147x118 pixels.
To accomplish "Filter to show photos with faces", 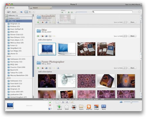I will [x=69, y=12].
